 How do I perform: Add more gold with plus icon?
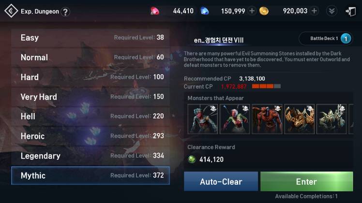[314, 11]
